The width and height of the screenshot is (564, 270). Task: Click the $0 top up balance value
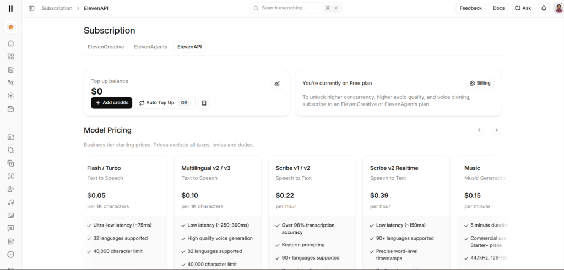tap(97, 91)
